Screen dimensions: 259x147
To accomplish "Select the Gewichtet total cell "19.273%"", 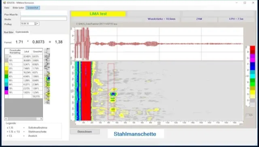I will (x=37, y=97).
